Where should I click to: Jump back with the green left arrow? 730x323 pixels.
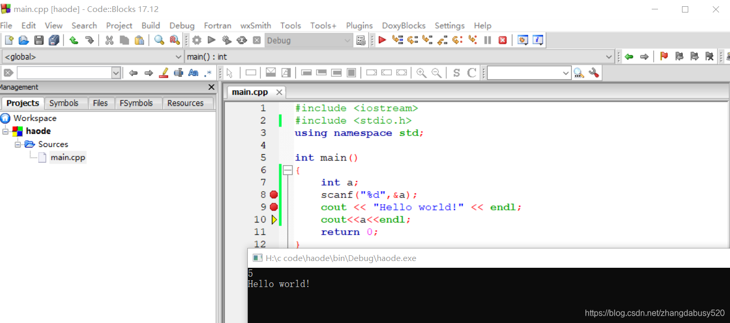click(x=629, y=57)
